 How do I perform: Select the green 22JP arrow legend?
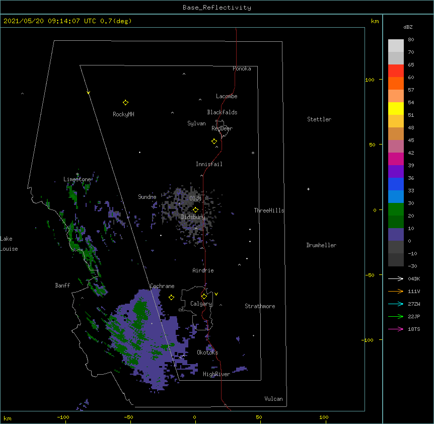coord(396,316)
